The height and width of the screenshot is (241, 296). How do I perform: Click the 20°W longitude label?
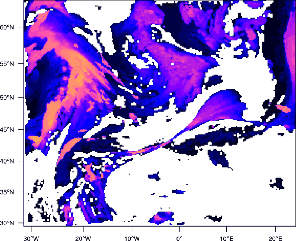tap(83, 238)
